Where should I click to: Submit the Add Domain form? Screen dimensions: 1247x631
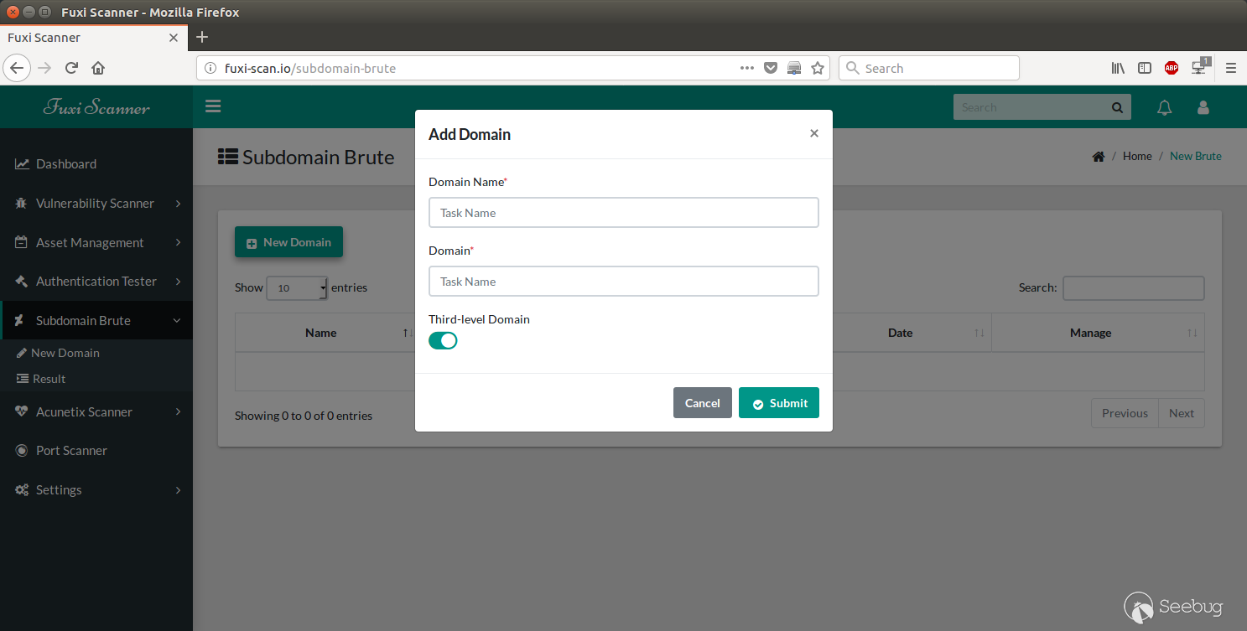coord(779,403)
